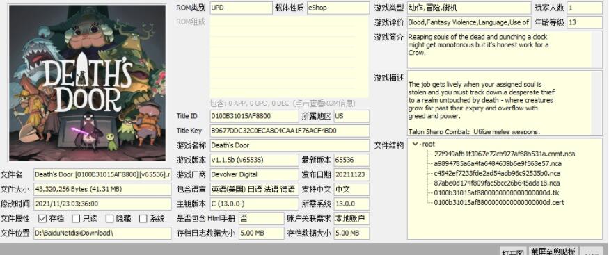Image resolution: width=609 pixels, height=255 pixels.
Task: Enable the 隐藏 hidden checkbox
Action: click(109, 218)
